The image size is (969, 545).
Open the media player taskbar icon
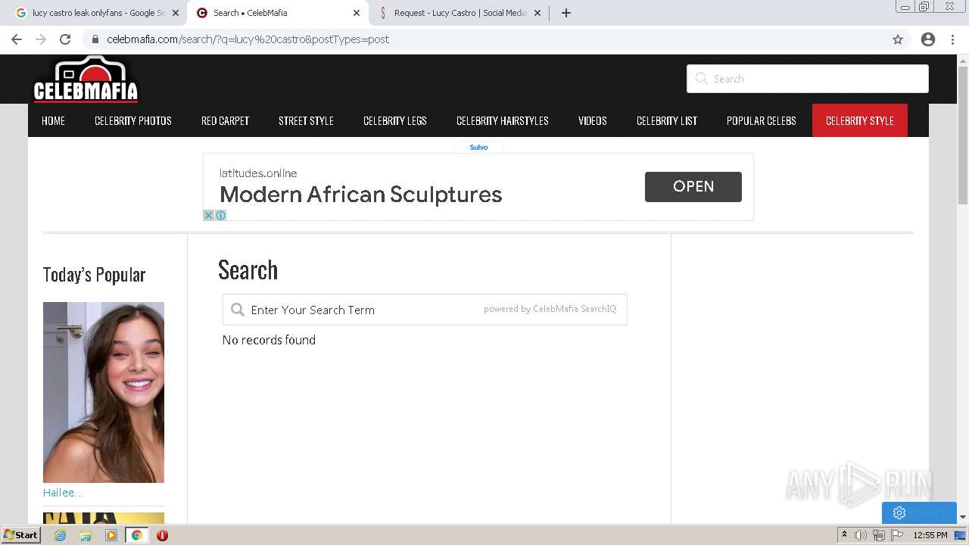pyautogui.click(x=111, y=535)
